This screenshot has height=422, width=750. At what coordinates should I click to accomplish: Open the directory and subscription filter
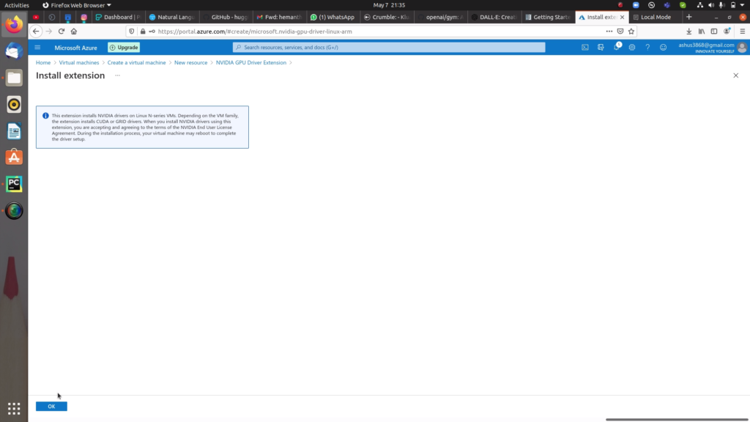pos(602,47)
